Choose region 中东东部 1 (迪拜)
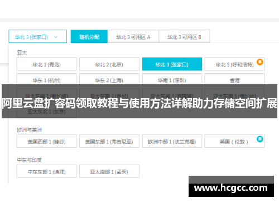Screen dimensions: 279x202 tap(46, 171)
